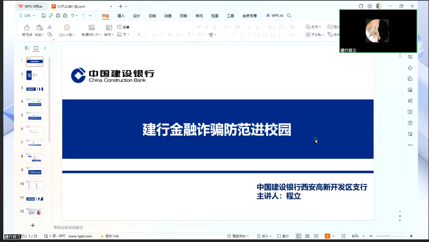The height and width of the screenshot is (242, 429).
Task: Click the Save icon in quick access bar
Action: pyautogui.click(x=44, y=15)
